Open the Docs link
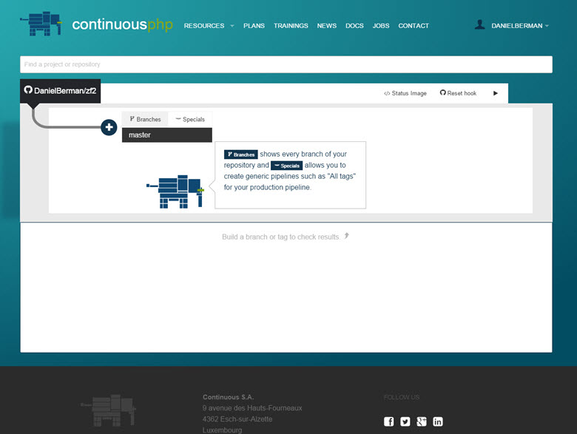This screenshot has width=577, height=434. click(x=354, y=26)
